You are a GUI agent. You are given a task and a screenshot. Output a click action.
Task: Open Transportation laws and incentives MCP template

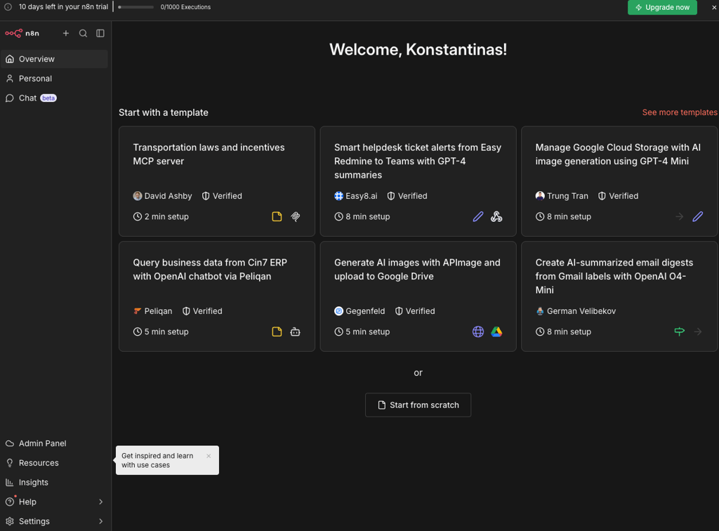pos(217,181)
